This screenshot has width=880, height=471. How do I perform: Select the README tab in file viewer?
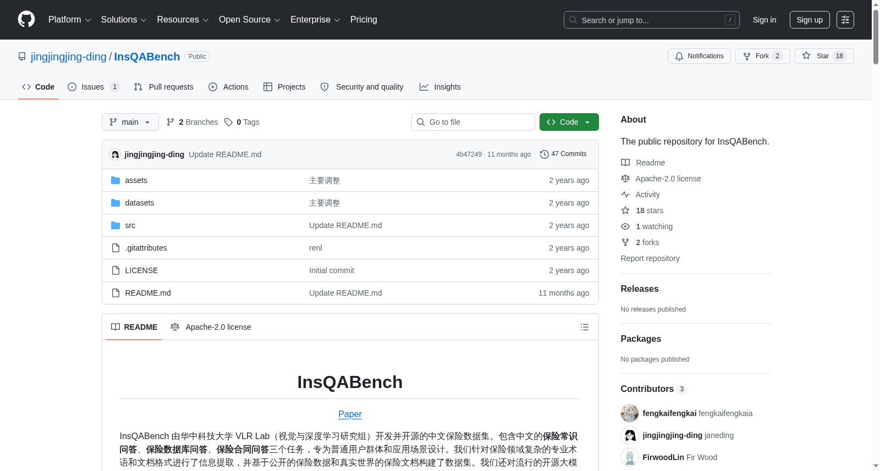pos(134,327)
